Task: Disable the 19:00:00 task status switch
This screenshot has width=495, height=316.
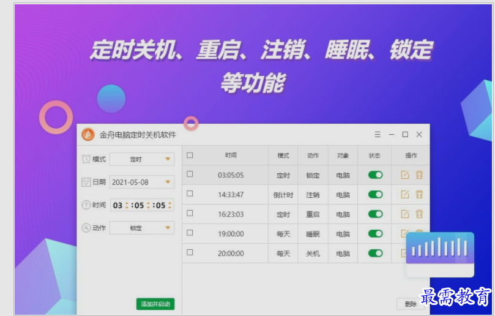Action: [x=375, y=233]
